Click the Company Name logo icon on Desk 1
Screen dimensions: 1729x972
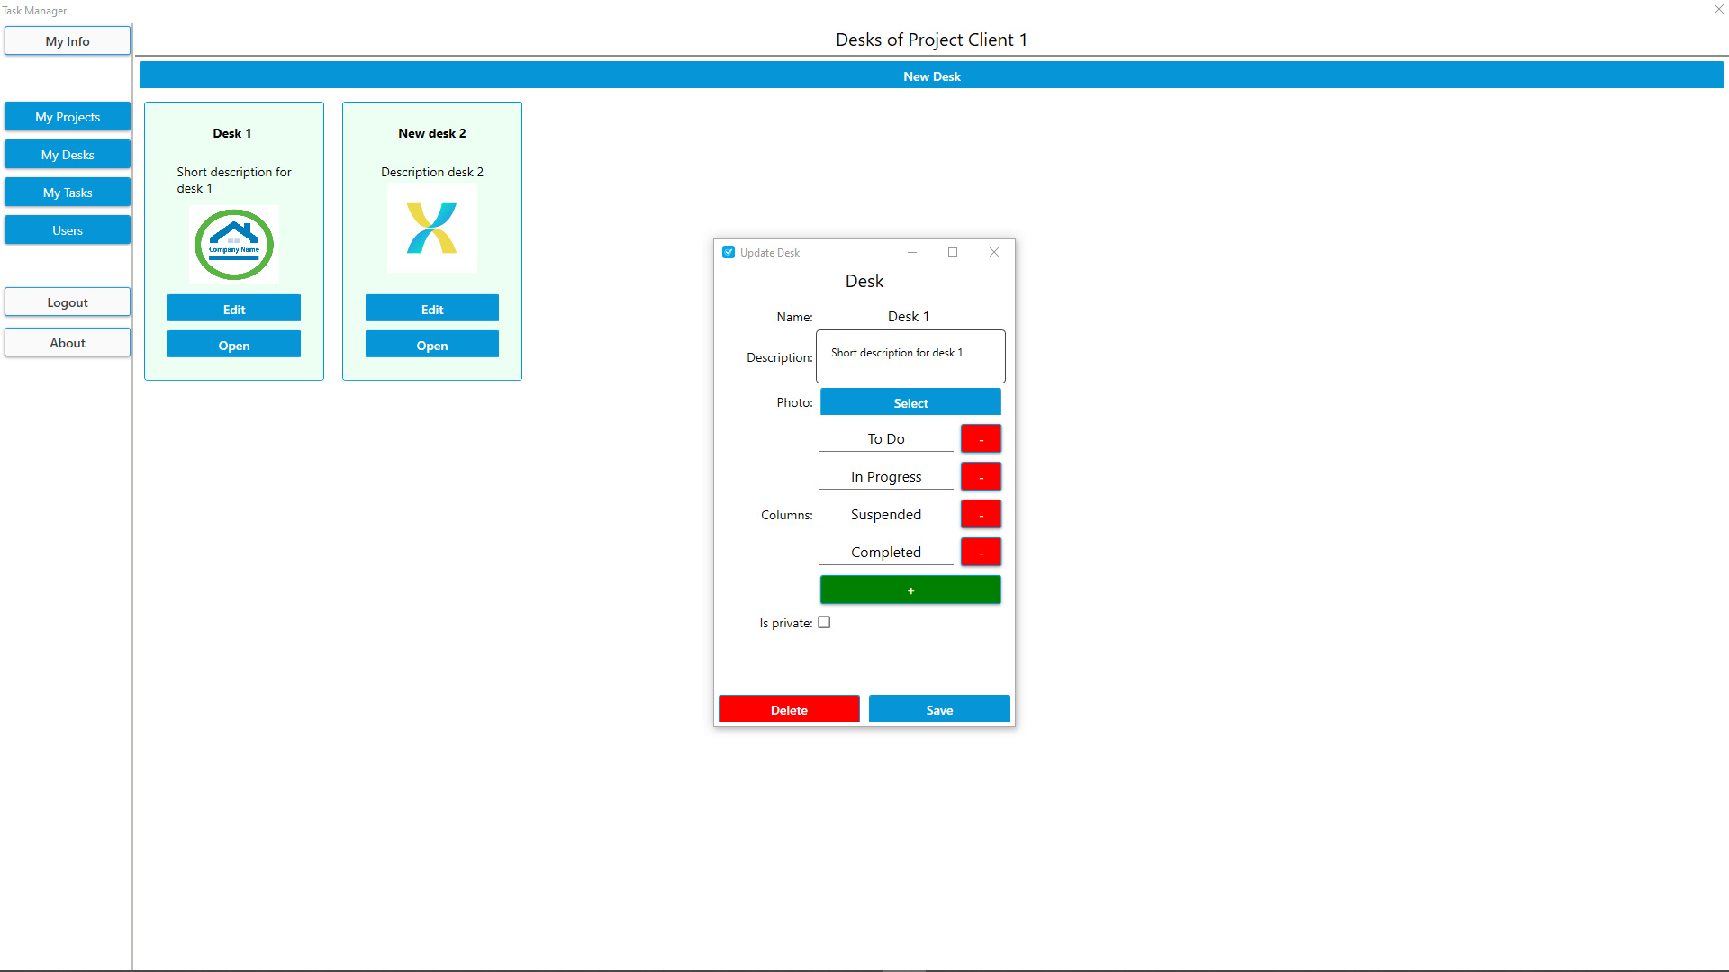coord(234,245)
